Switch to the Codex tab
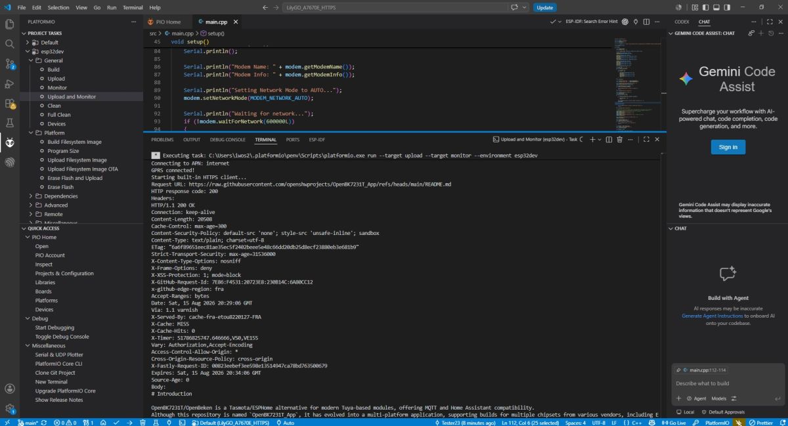788x426 pixels. [x=682, y=22]
